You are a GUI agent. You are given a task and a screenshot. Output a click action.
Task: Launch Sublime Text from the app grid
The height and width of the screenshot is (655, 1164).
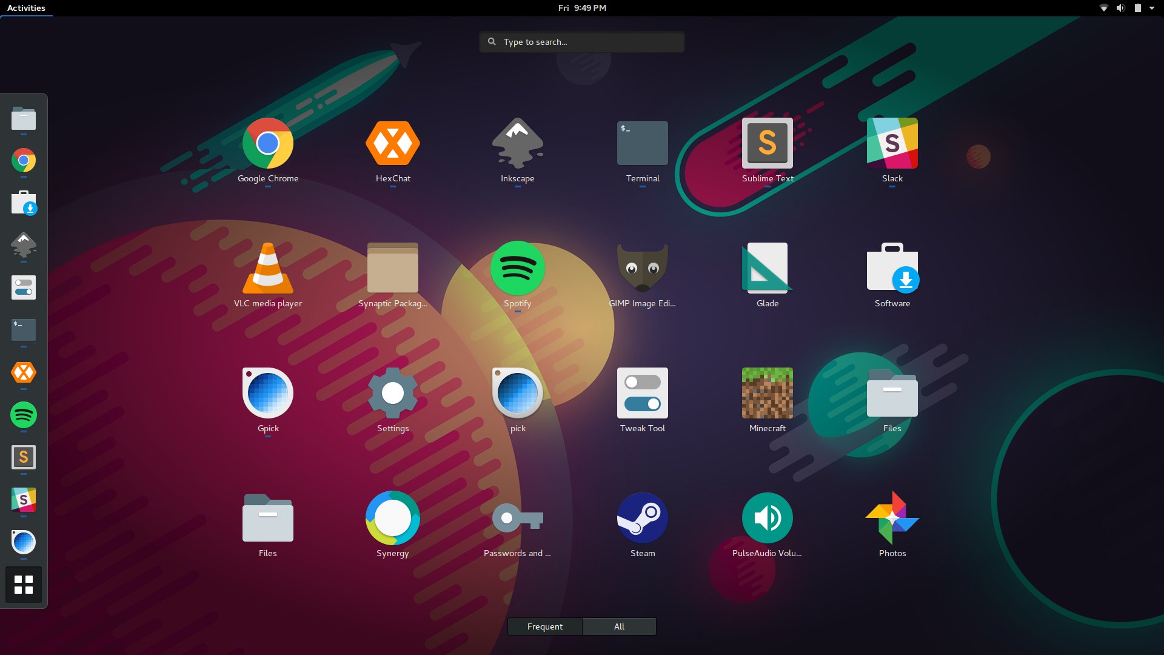(x=768, y=144)
